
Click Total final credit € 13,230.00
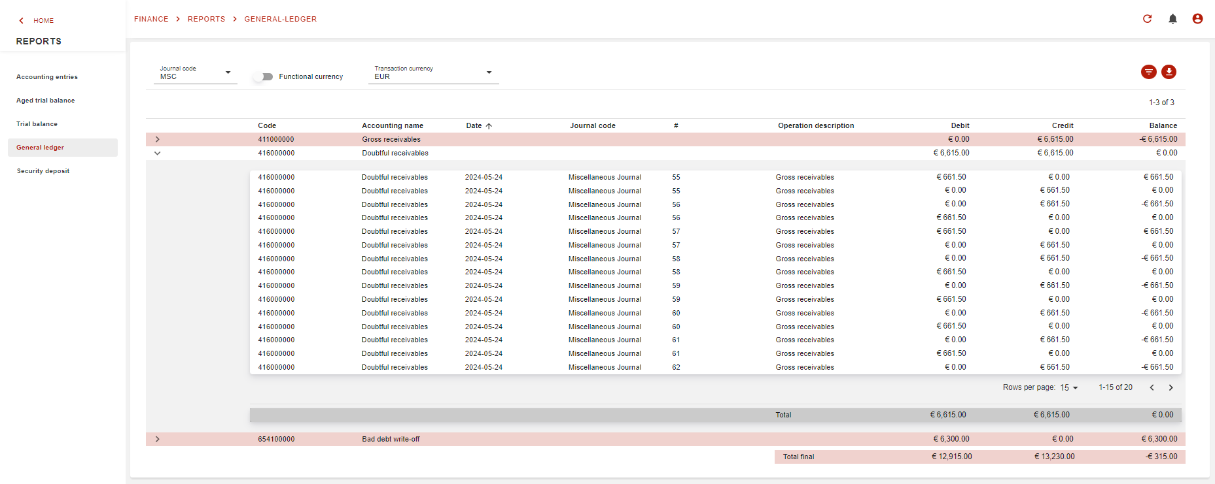click(x=1055, y=457)
